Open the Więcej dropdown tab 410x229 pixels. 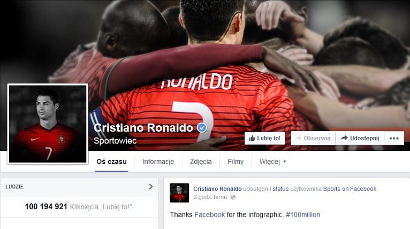click(272, 162)
